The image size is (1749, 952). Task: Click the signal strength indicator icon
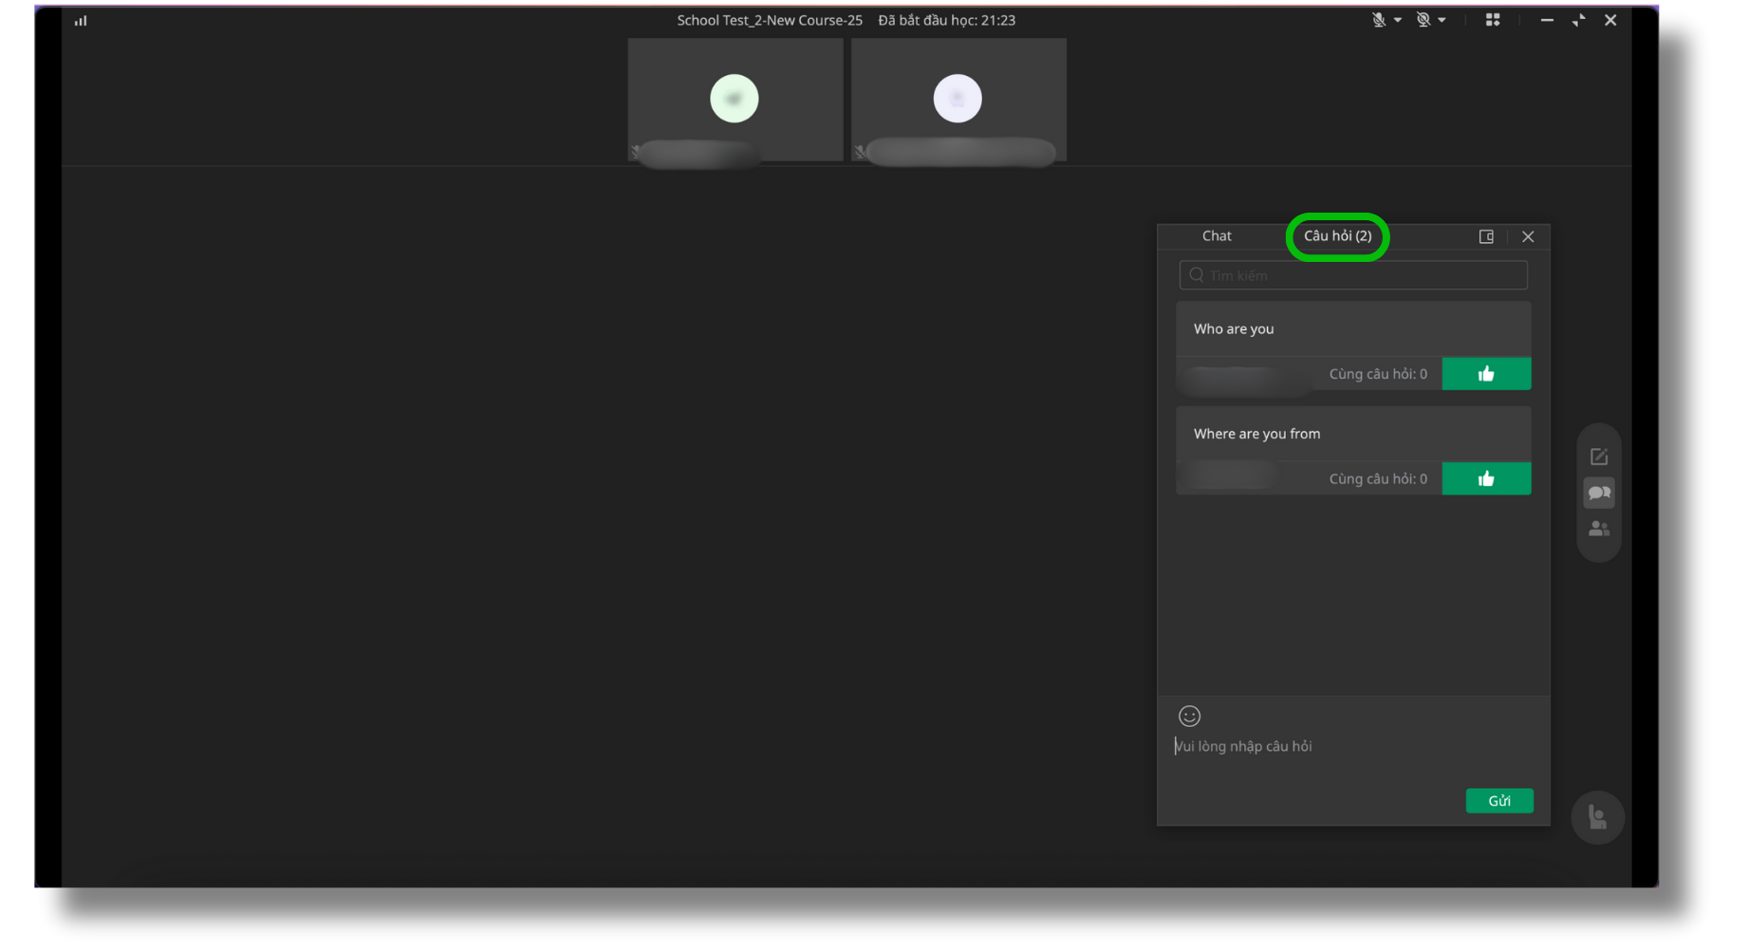[x=81, y=20]
